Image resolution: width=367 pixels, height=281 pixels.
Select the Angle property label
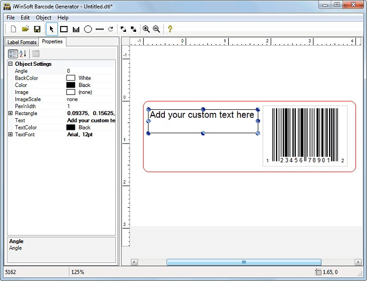click(x=21, y=71)
